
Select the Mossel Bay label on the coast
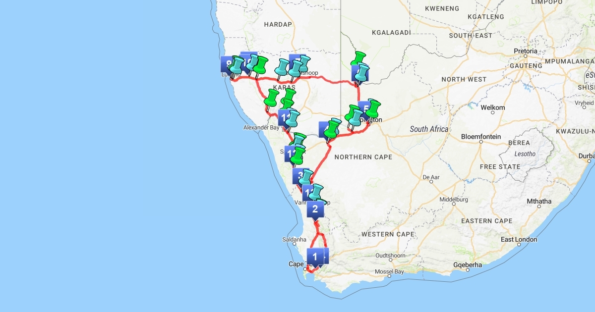point(389,272)
